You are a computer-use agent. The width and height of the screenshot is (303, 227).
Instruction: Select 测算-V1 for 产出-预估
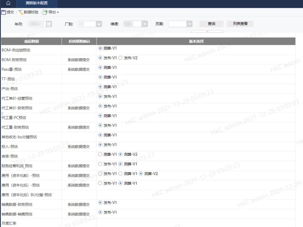pos(100,87)
